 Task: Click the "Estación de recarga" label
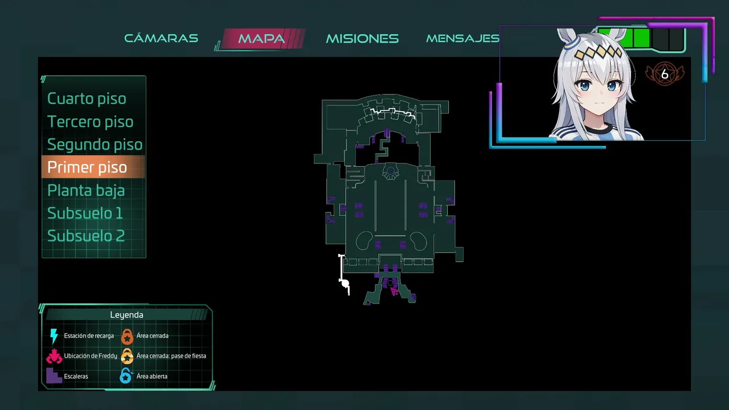(89, 336)
